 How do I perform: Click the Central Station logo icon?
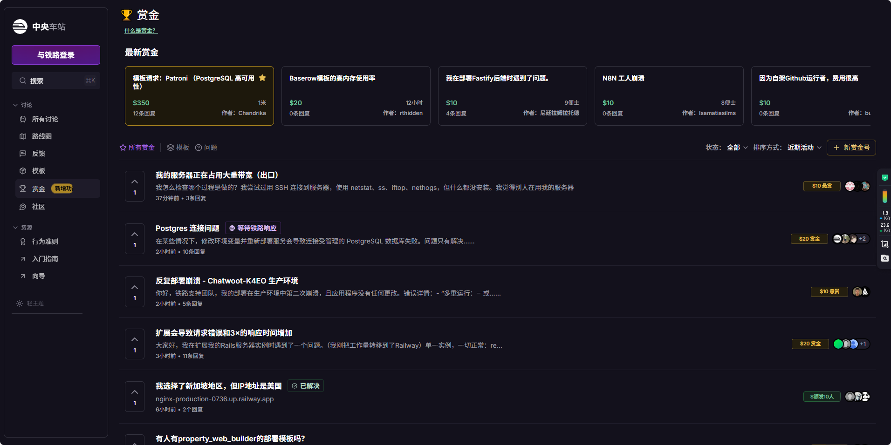[x=20, y=27]
